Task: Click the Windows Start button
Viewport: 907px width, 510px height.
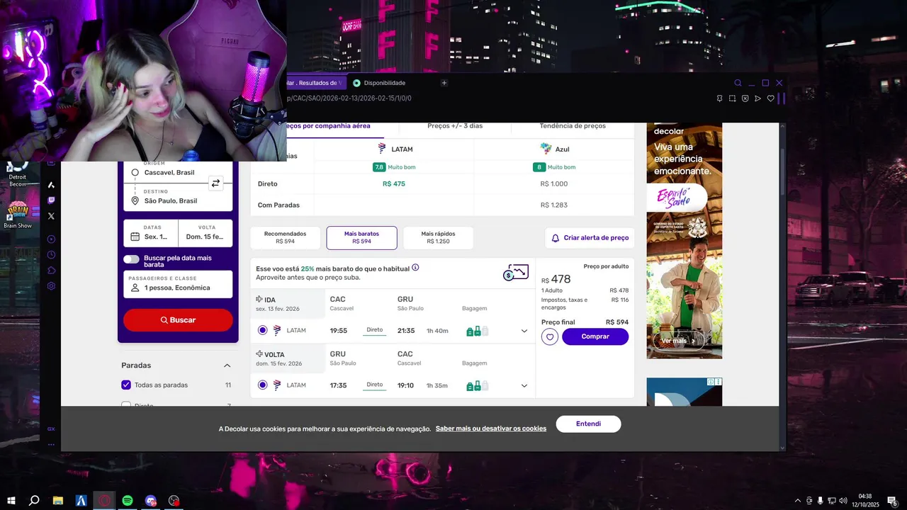Action: pyautogui.click(x=11, y=501)
